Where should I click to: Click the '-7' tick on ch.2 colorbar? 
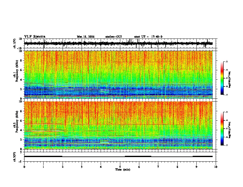(226, 145)
